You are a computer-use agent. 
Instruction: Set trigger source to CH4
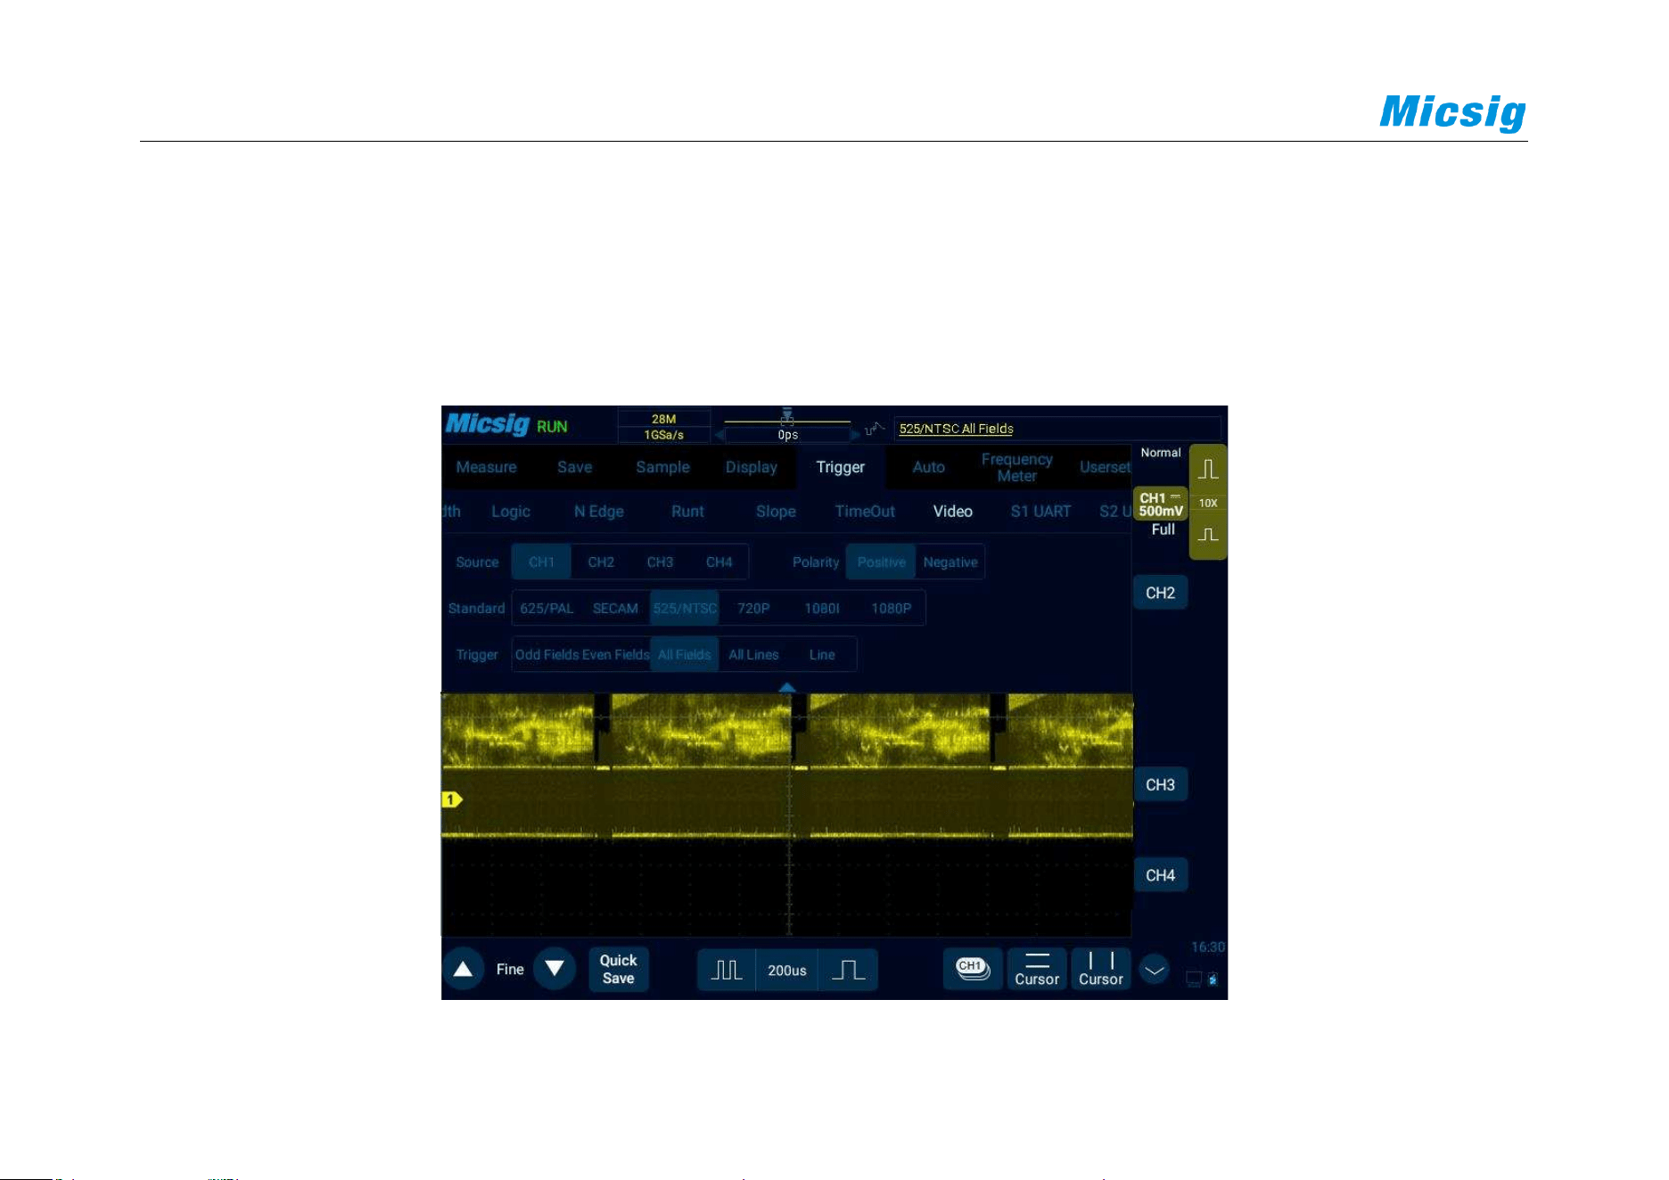point(719,562)
